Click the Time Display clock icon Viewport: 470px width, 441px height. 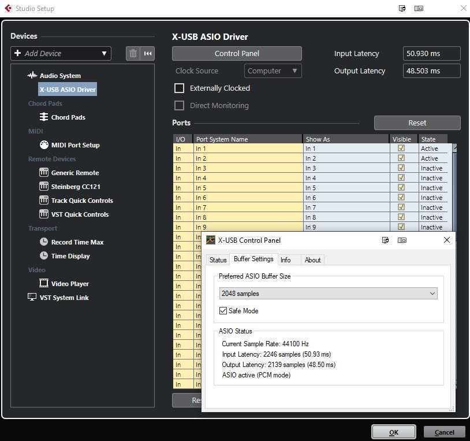pyautogui.click(x=44, y=255)
